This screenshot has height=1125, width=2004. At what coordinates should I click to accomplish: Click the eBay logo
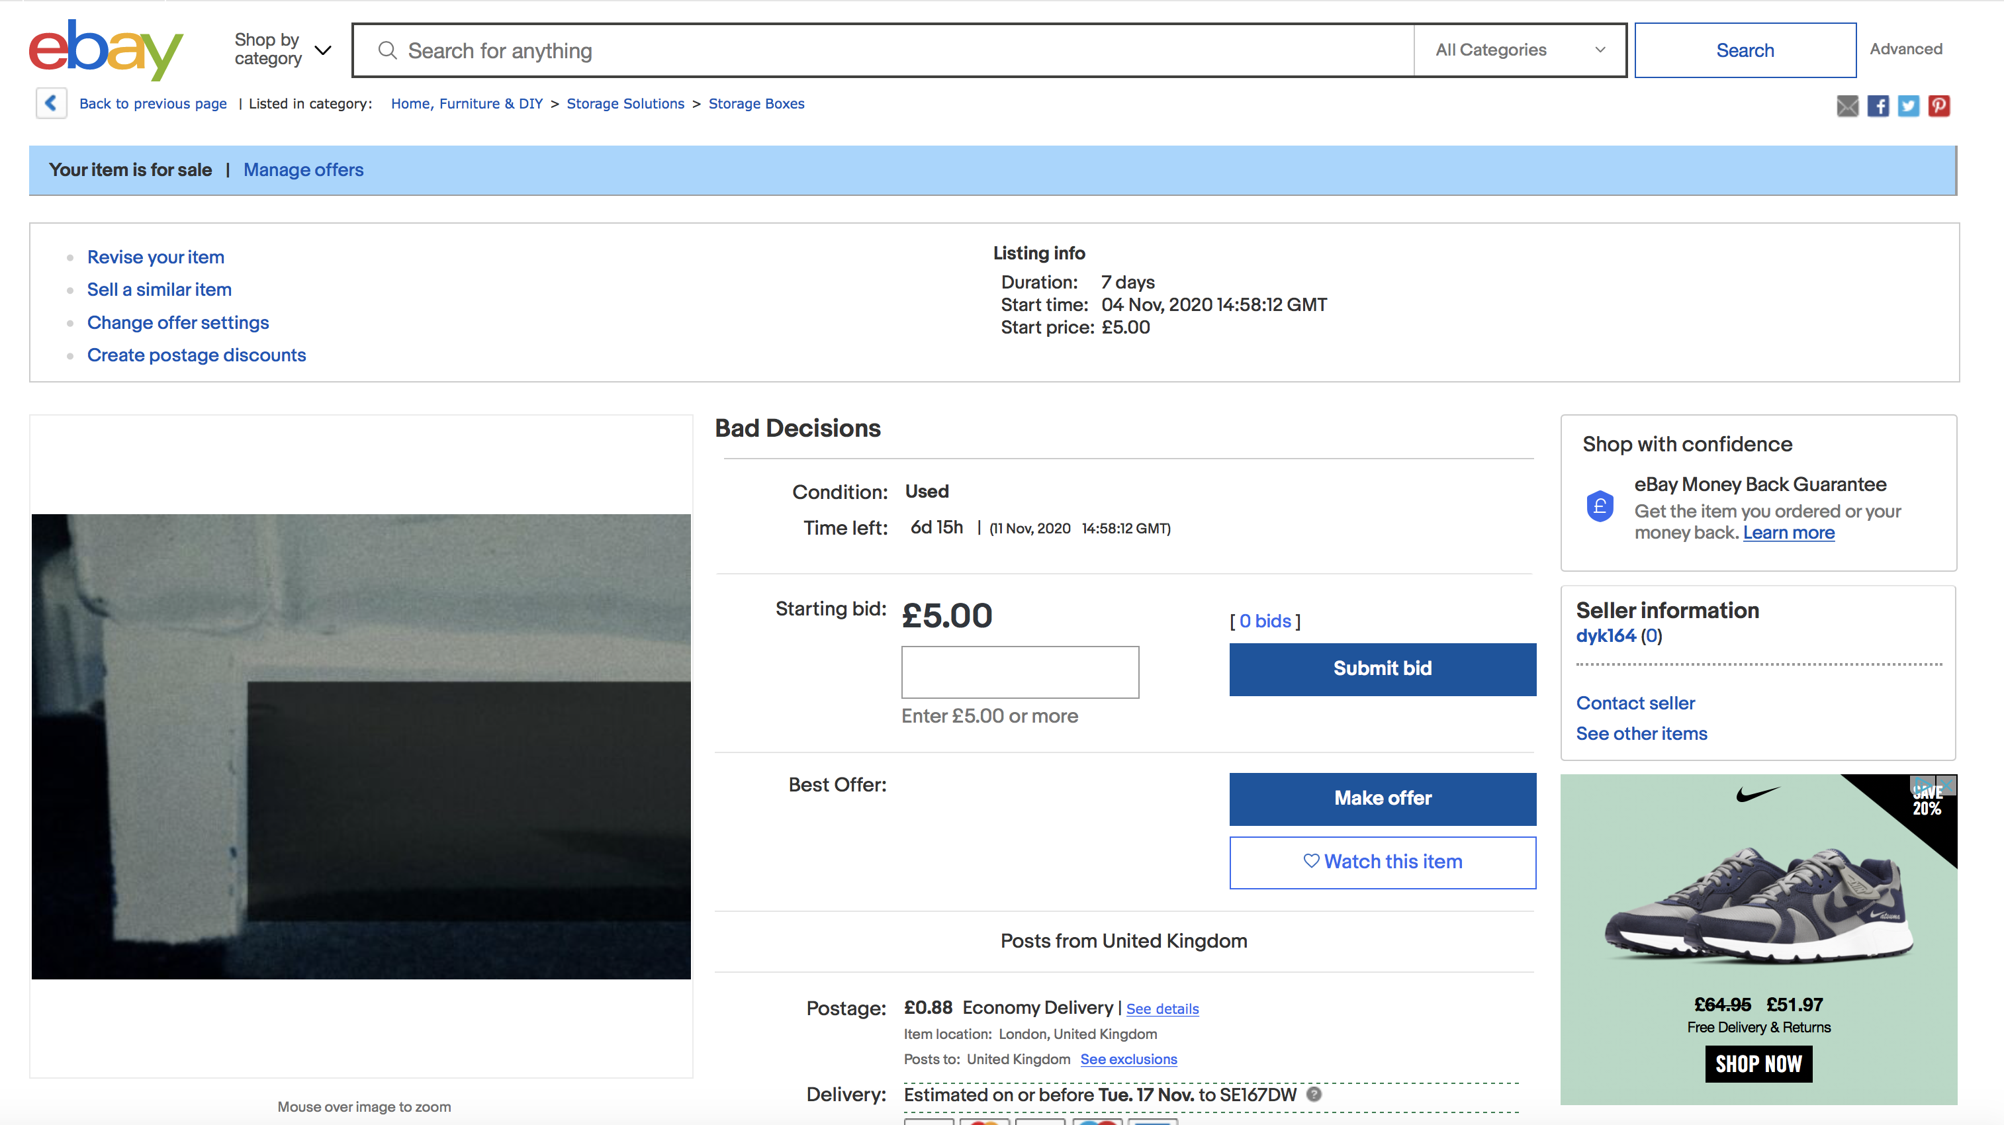coord(106,50)
